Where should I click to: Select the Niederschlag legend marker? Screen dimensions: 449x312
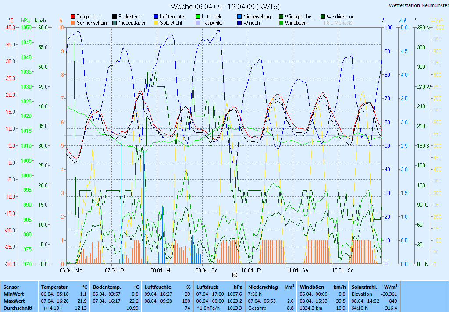tap(239, 17)
